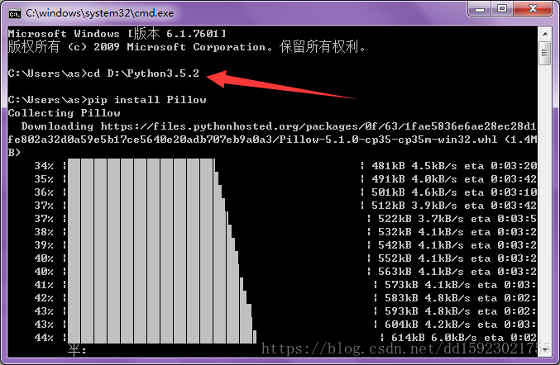Click the 44% progress row label
560x365 pixels.
[x=44, y=337]
